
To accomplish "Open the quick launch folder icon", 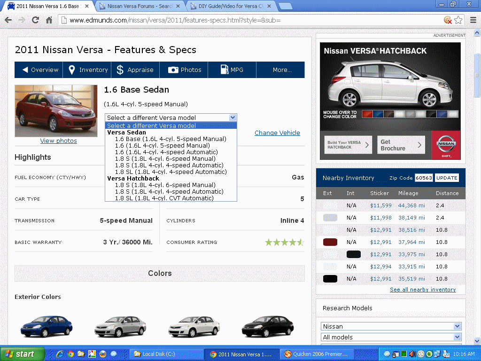I will pyautogui.click(x=81, y=354).
